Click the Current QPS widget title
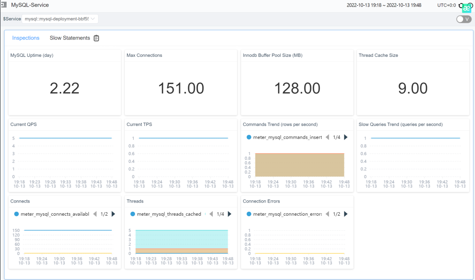 coord(24,125)
